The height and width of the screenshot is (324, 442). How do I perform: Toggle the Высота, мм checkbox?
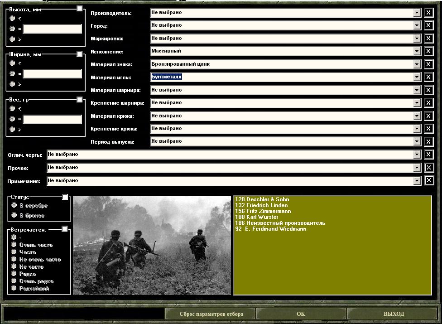(80, 9)
